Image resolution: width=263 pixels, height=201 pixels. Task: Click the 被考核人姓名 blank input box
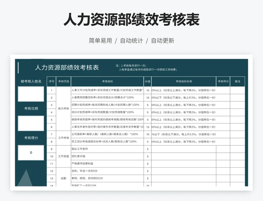pos(31,94)
